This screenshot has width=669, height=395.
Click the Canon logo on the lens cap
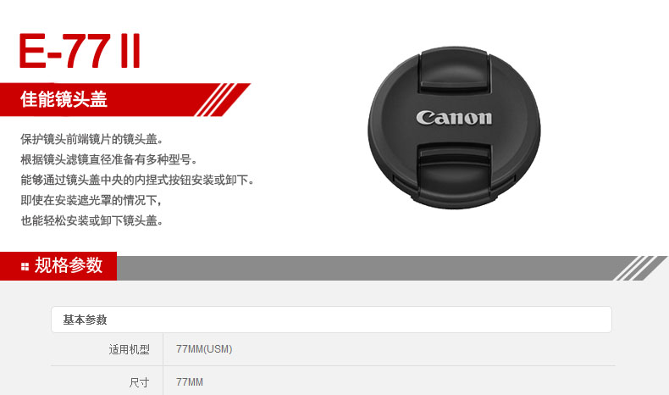click(x=454, y=118)
